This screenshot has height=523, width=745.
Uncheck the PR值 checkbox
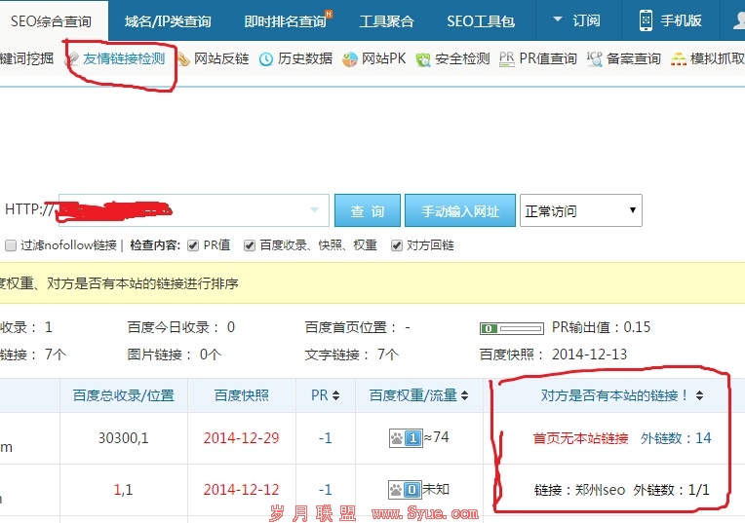tap(193, 245)
